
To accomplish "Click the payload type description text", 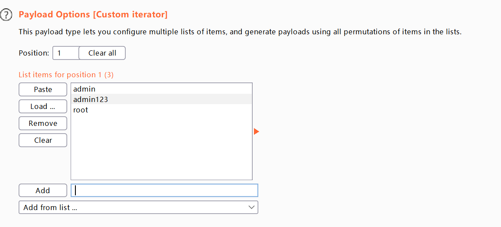I will (x=240, y=32).
